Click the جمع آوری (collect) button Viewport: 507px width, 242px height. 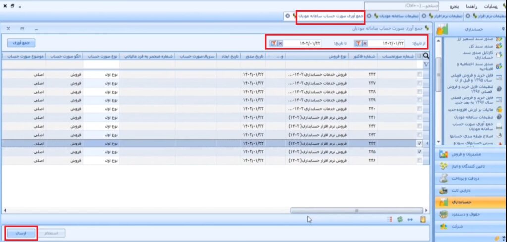[21, 43]
